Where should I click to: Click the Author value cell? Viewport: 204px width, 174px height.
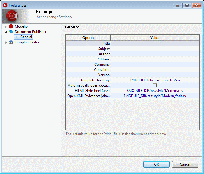pos(155,54)
